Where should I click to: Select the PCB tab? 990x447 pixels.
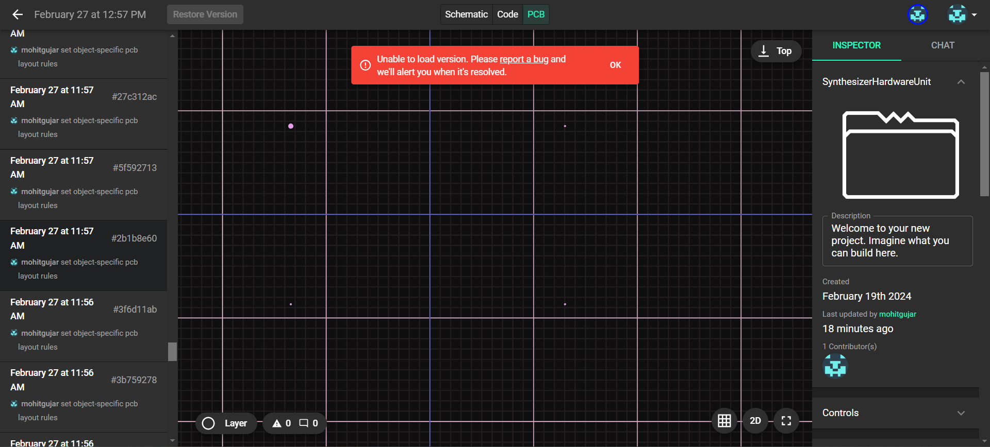tap(536, 14)
